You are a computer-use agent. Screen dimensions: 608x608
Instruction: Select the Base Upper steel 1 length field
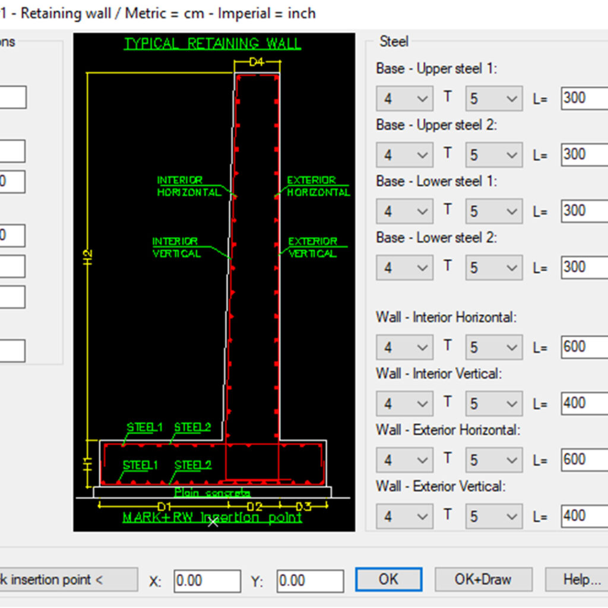(x=585, y=98)
